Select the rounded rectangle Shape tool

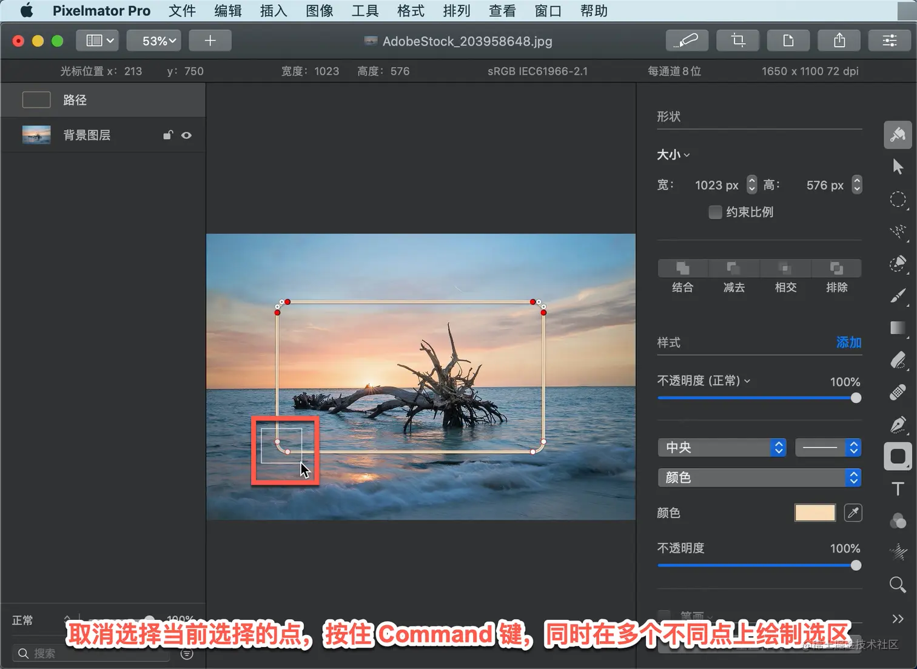point(898,457)
